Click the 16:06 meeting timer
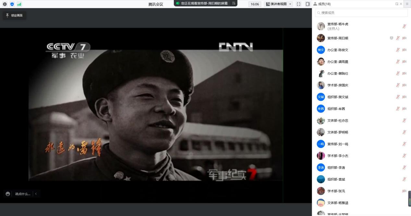This screenshot has height=216, width=411. pyautogui.click(x=255, y=4)
